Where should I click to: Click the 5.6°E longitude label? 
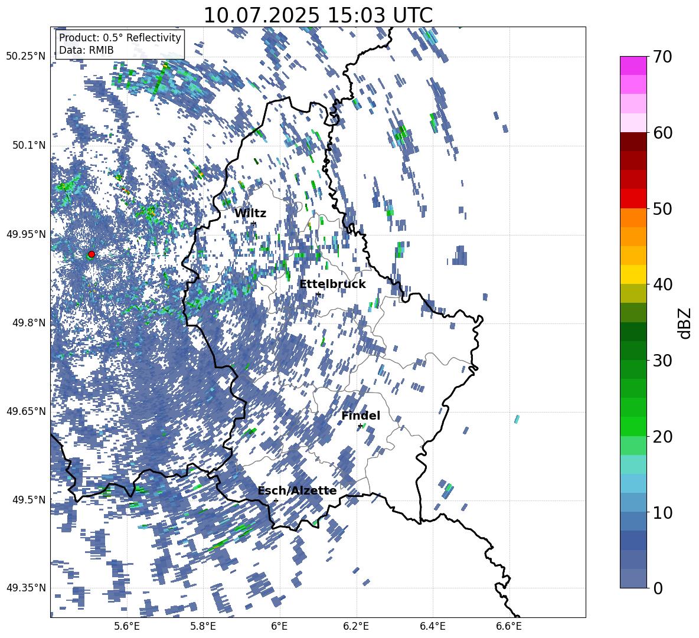click(x=126, y=626)
